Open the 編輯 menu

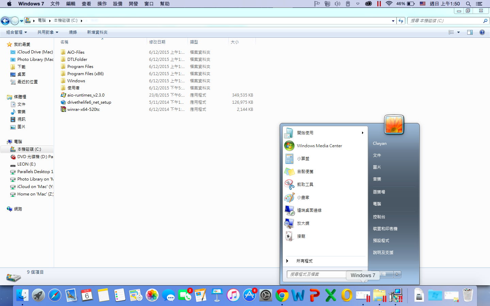(71, 4)
